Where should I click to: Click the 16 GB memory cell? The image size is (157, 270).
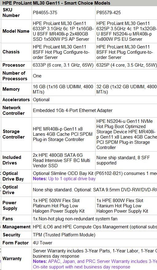(x=63, y=89)
